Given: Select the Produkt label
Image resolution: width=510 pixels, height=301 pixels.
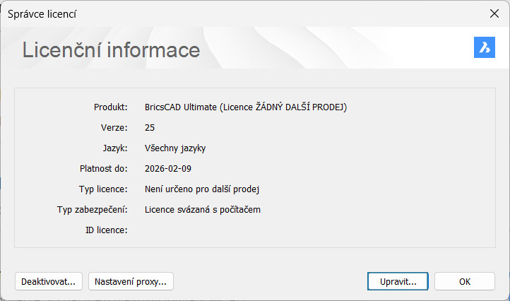Looking at the screenshot, I should pos(110,107).
